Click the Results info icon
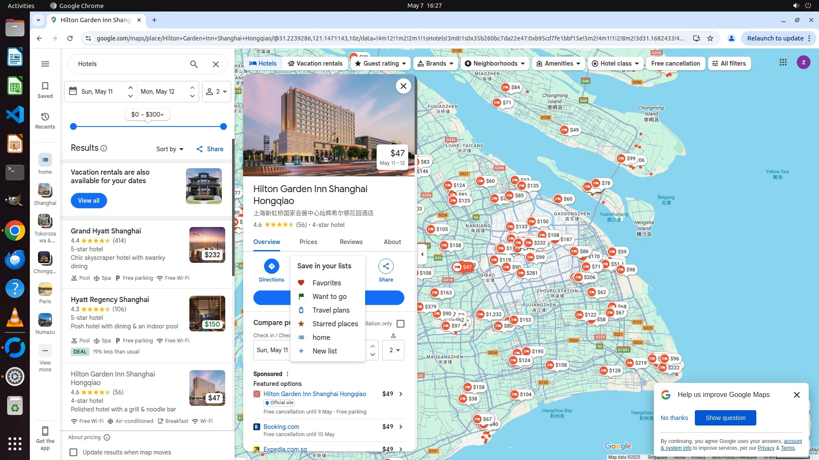 pos(104,148)
